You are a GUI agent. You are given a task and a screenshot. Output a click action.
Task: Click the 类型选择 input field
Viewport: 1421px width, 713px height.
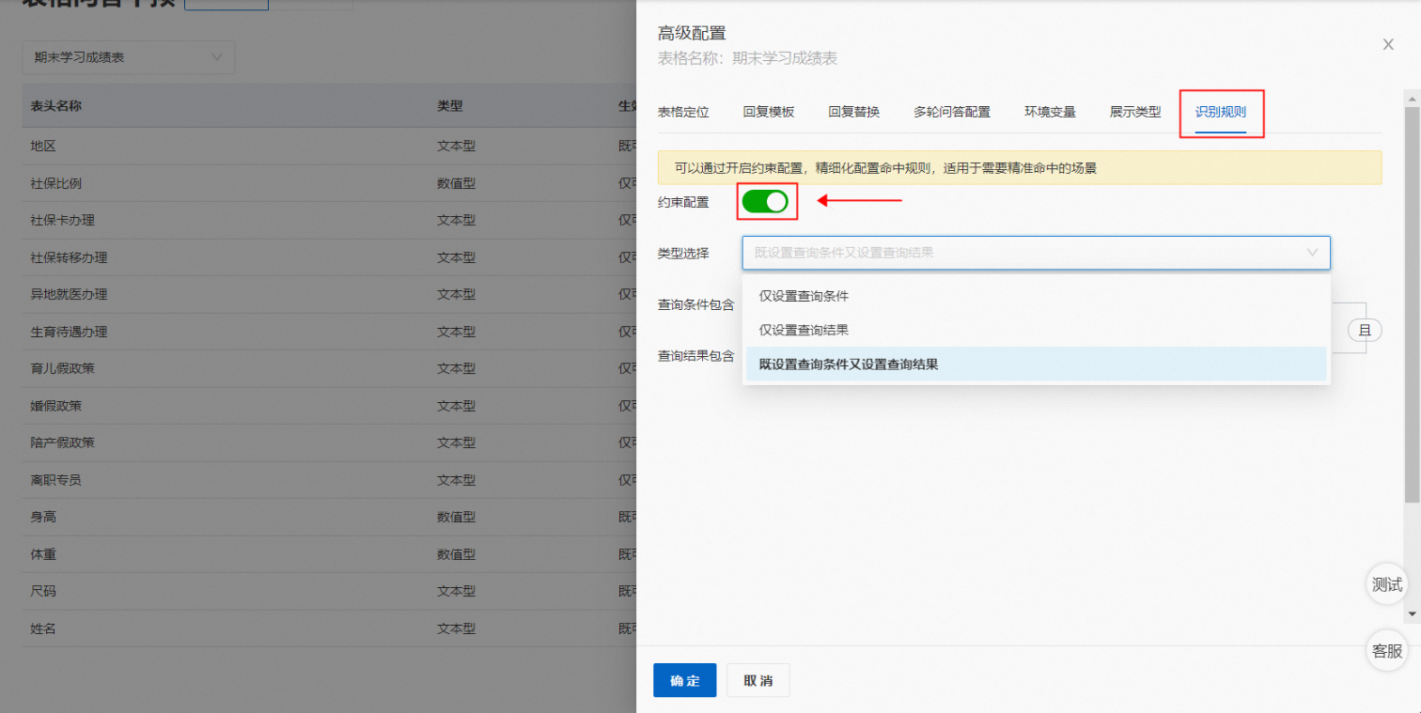click(x=1036, y=253)
